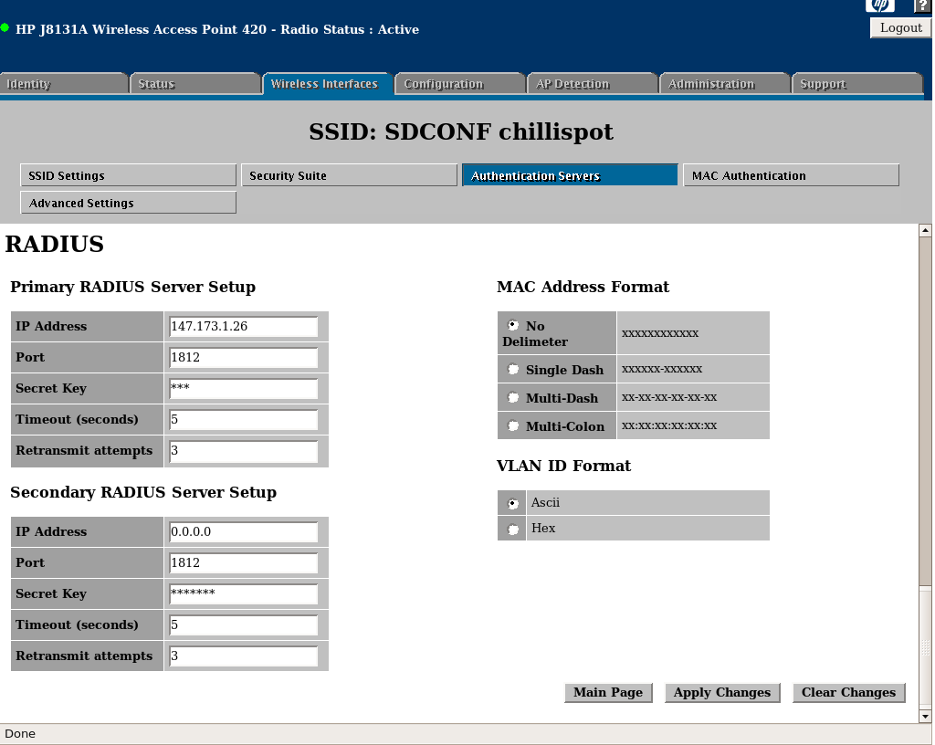The height and width of the screenshot is (745, 935).
Task: Log out using the Logout button
Action: coord(900,27)
